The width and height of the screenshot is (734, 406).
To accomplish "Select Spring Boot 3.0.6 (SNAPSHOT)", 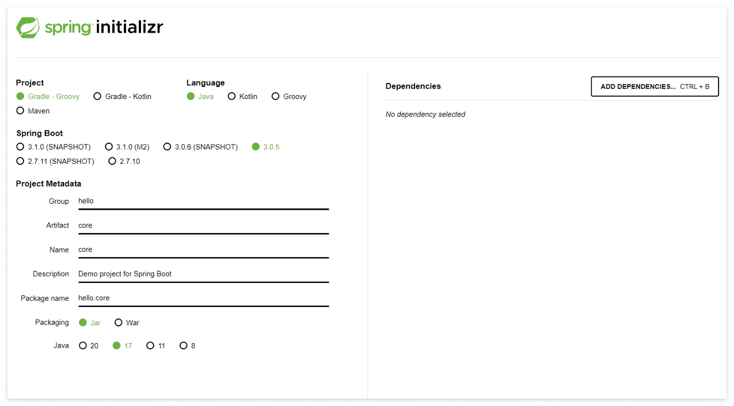I will [x=200, y=147].
